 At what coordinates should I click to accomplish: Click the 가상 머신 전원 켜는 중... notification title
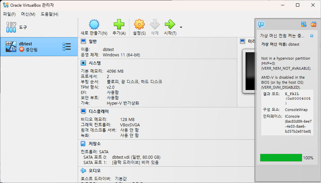point(282,36)
